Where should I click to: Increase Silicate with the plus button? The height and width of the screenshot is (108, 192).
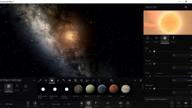(150, 64)
